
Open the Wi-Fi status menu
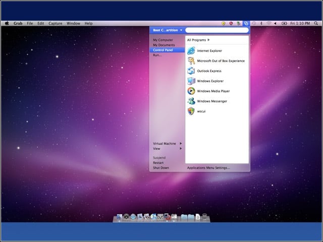268,24
